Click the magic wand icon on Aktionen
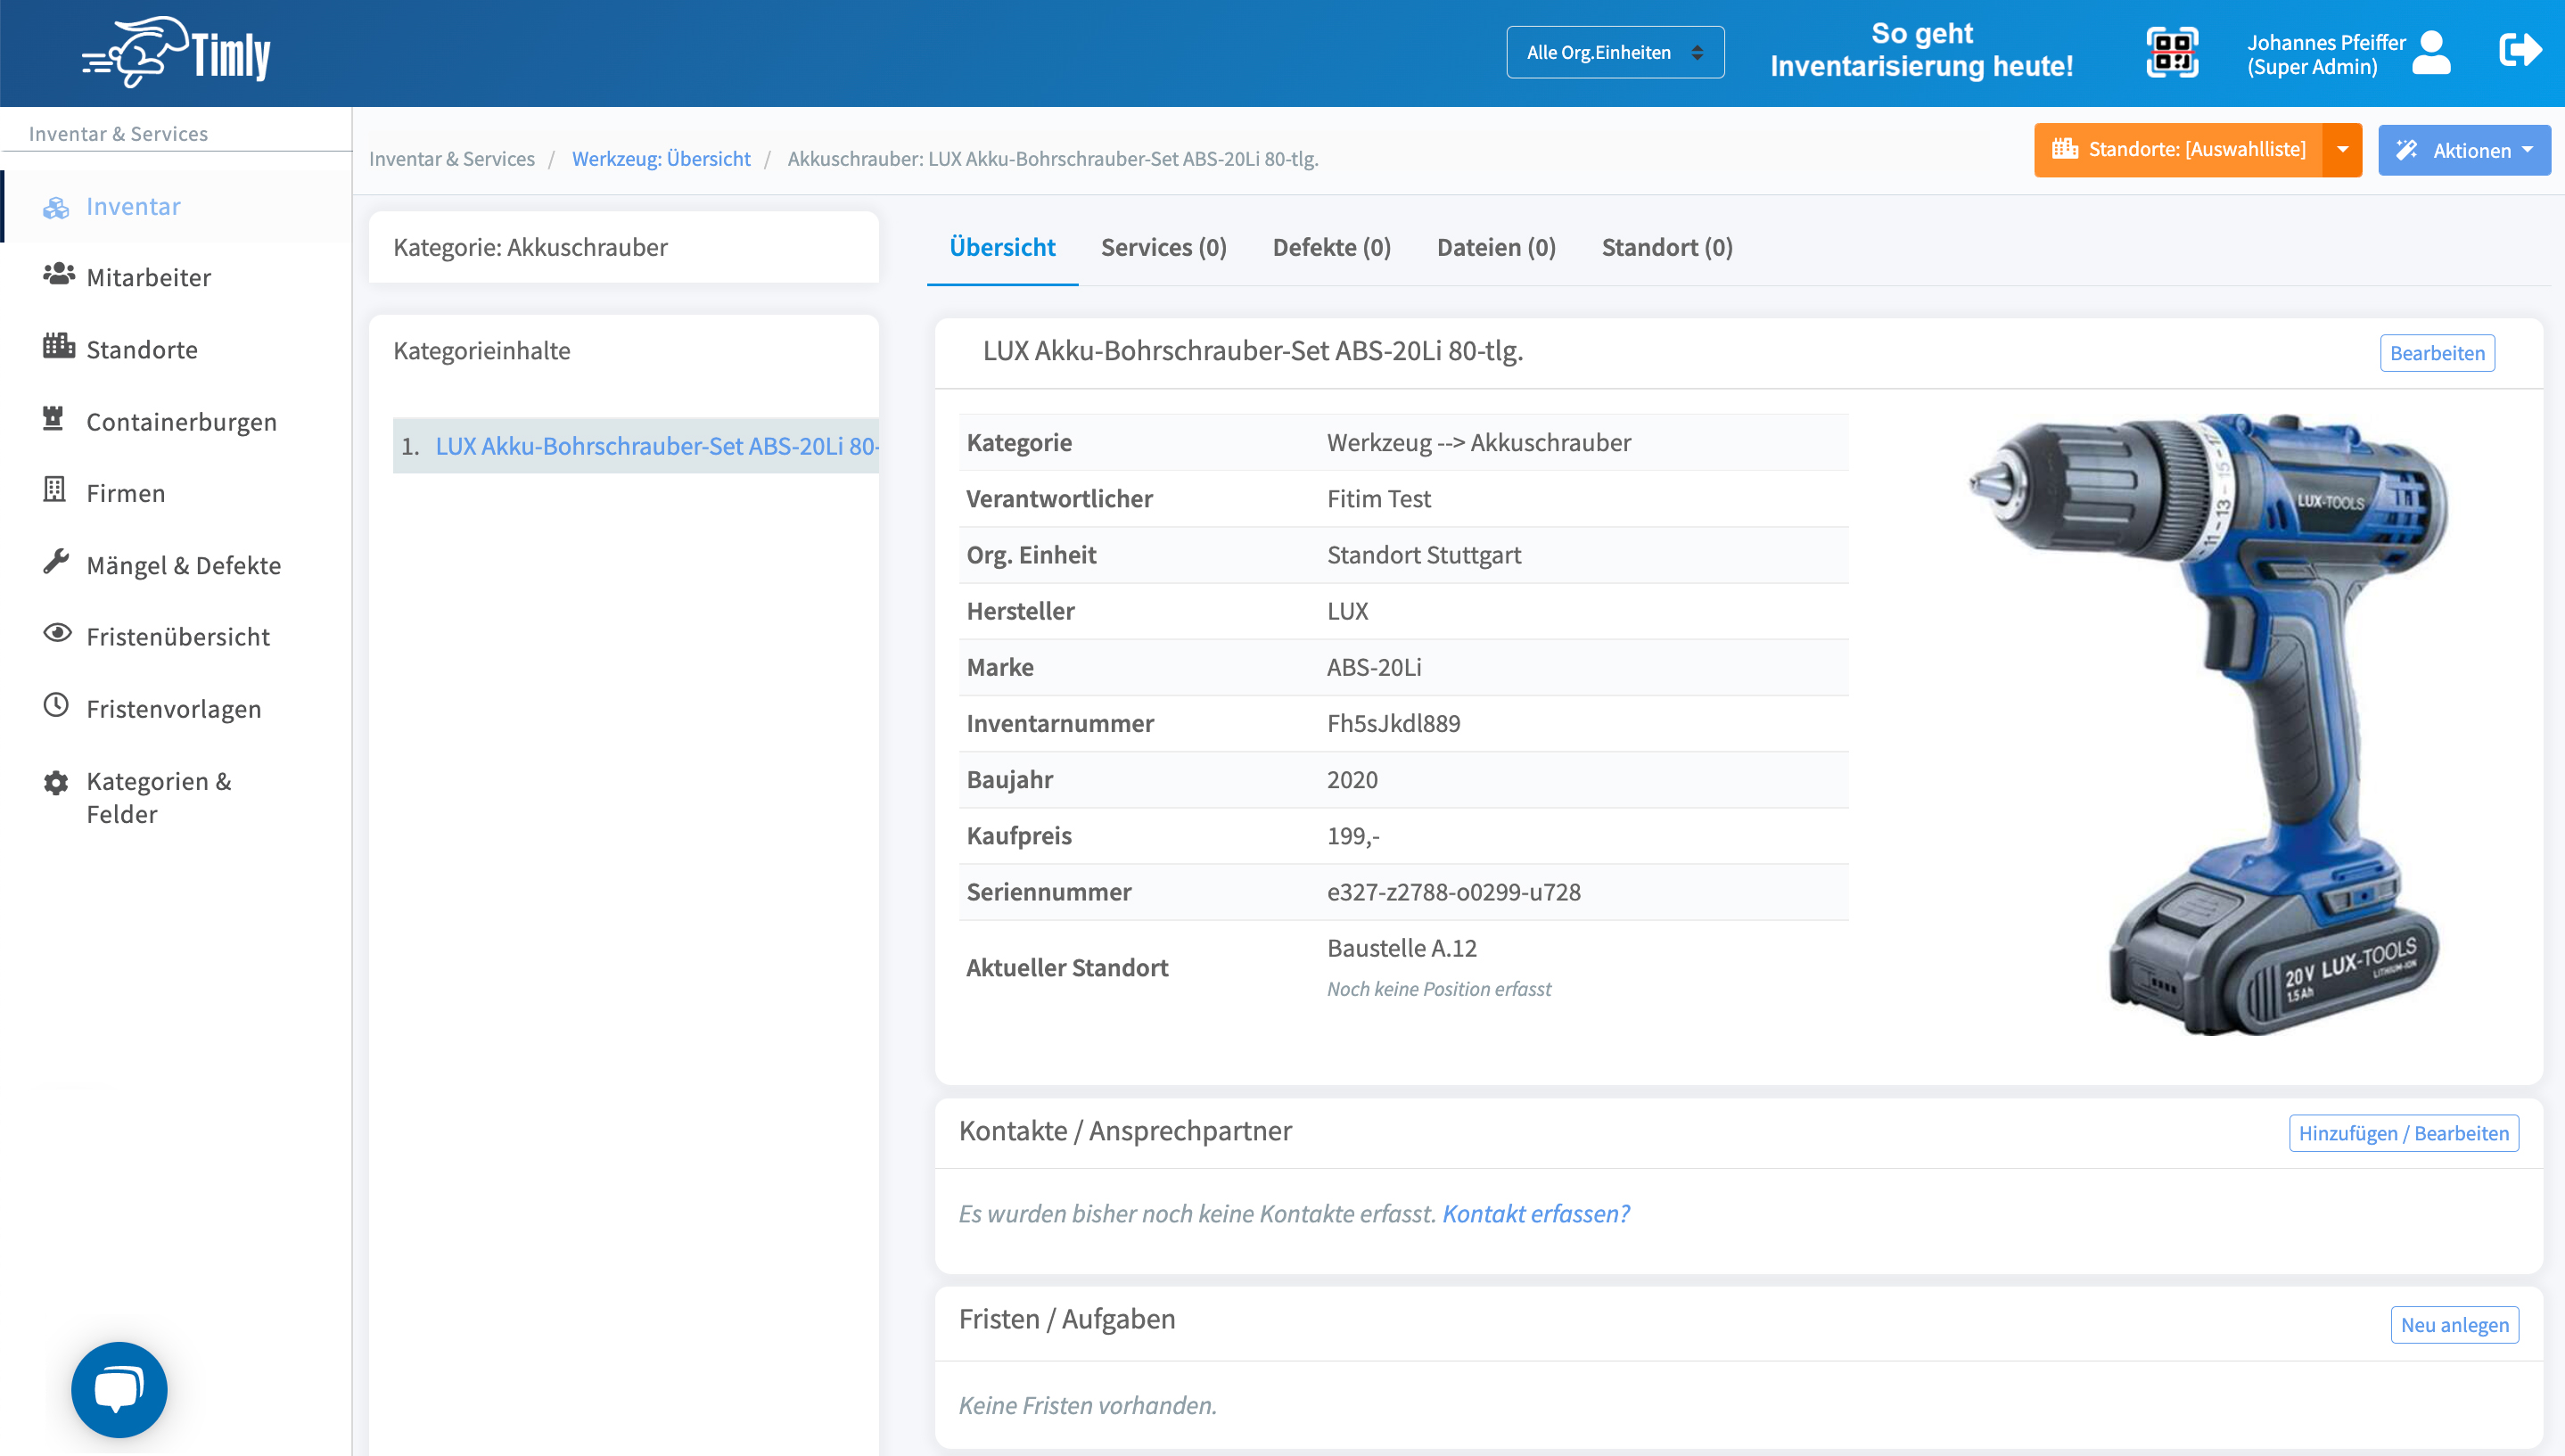Screen dimensions: 2565x1456 pos(2407,150)
